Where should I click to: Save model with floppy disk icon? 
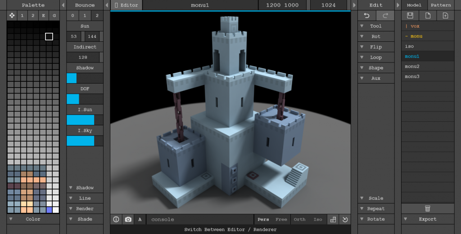tap(410, 16)
